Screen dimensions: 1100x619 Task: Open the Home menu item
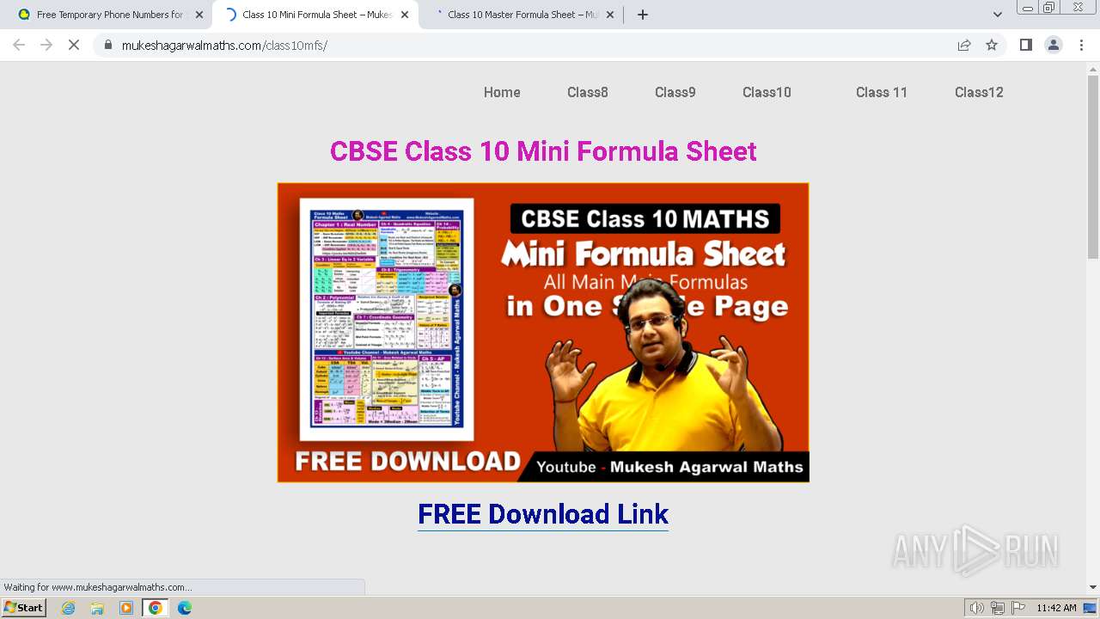click(x=502, y=92)
